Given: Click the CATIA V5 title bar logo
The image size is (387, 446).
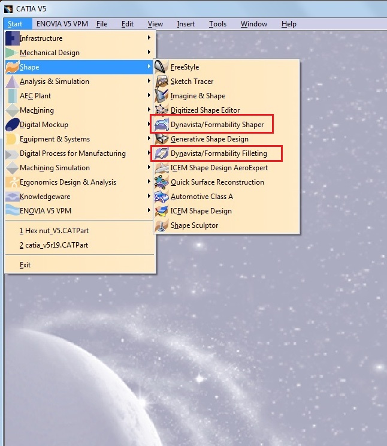Looking at the screenshot, I should pos(8,9).
